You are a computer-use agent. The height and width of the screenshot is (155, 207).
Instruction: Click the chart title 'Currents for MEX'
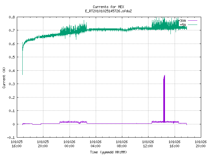coord(108,7)
